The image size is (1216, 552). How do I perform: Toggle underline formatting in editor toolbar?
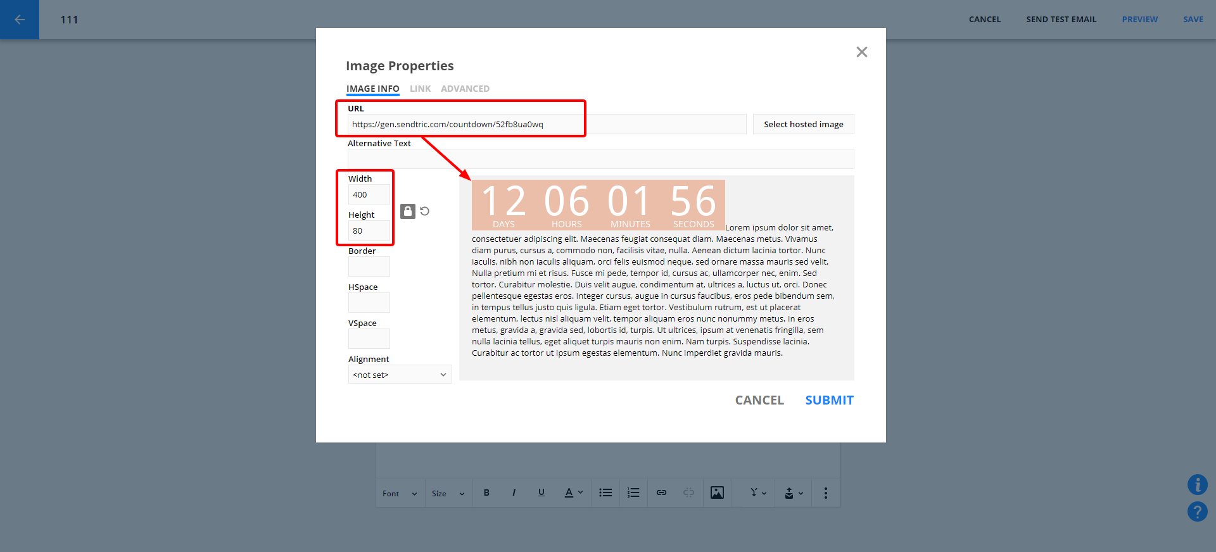click(541, 492)
